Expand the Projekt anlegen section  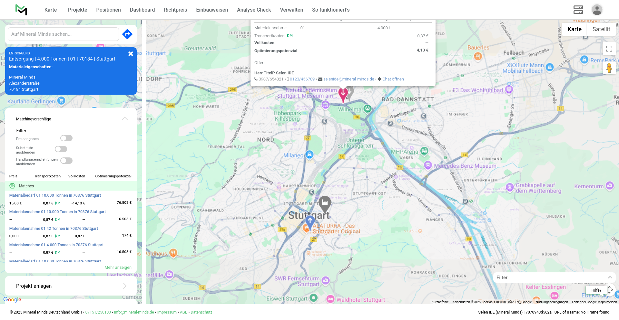pyautogui.click(x=125, y=286)
